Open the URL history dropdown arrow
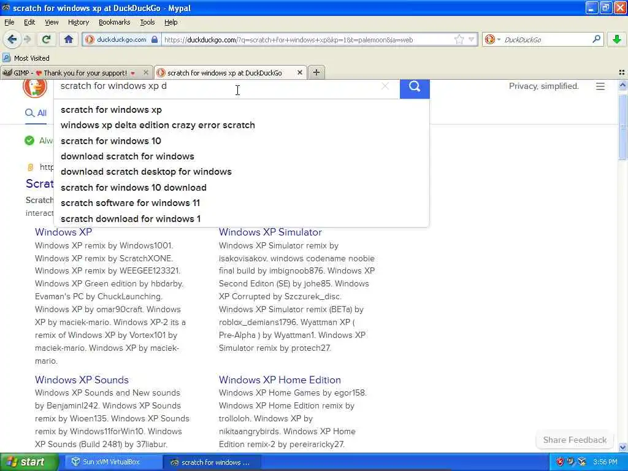The image size is (628, 471). (472, 39)
